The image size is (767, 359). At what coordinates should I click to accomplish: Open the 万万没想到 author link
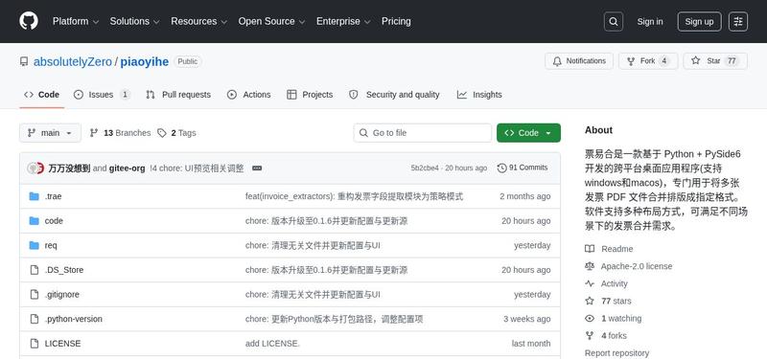[69, 168]
